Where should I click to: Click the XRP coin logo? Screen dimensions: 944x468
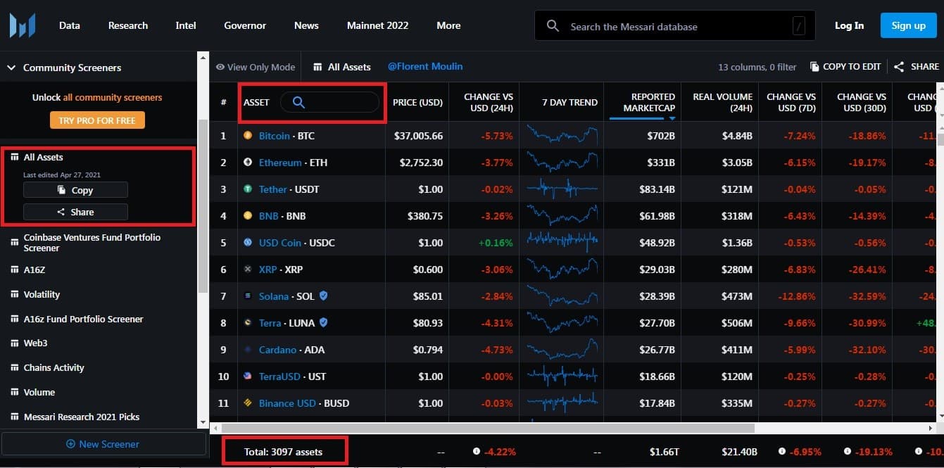pyautogui.click(x=248, y=270)
